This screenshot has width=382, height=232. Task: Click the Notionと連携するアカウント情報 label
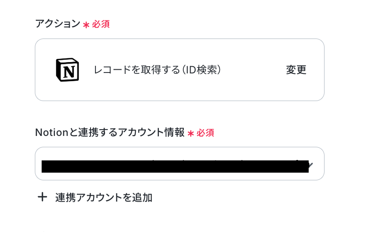[x=110, y=133]
